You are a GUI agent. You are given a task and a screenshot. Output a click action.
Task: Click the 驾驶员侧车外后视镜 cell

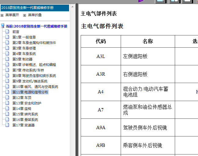click(148, 128)
